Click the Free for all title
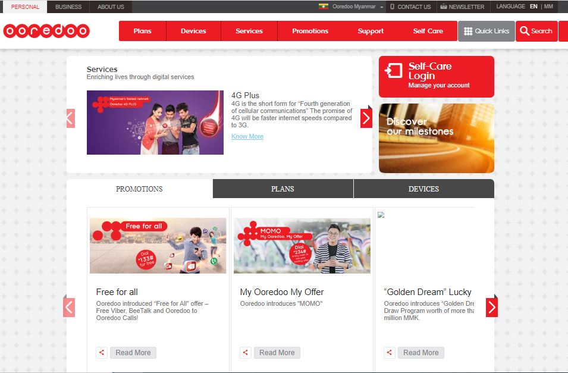568x373 pixels. click(117, 292)
